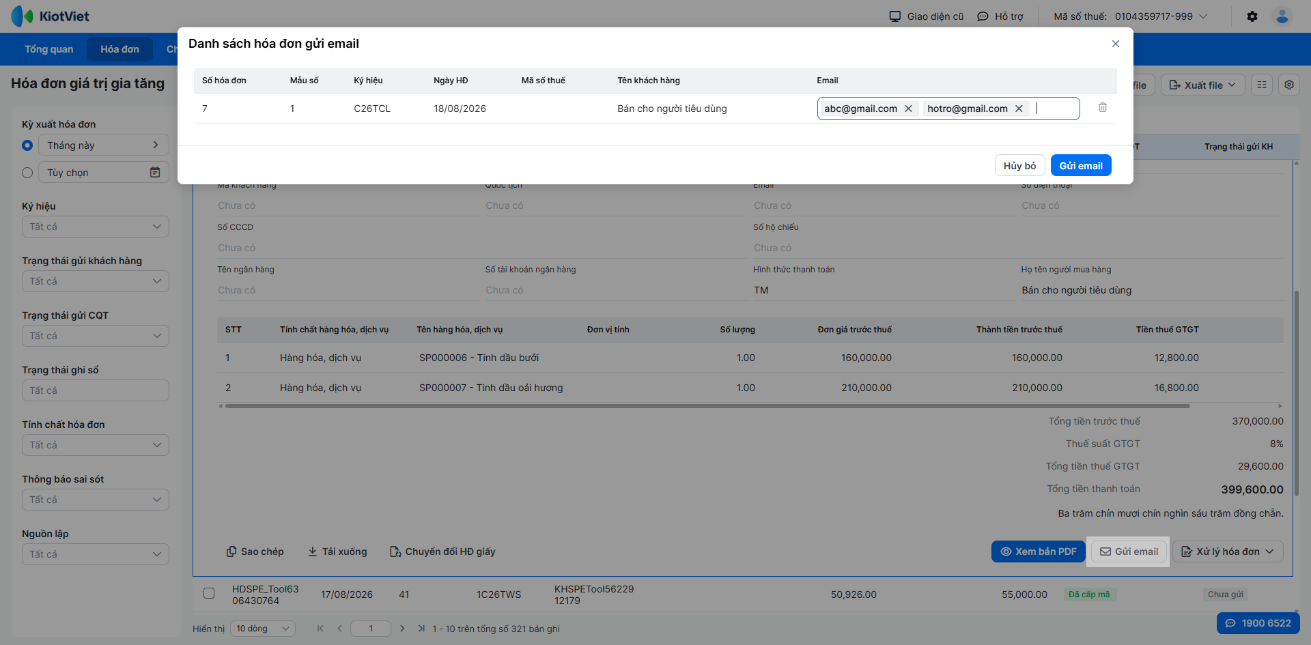Delete invoice row 7 with trash icon
Viewport: 1311px width, 645px height.
pos(1103,107)
